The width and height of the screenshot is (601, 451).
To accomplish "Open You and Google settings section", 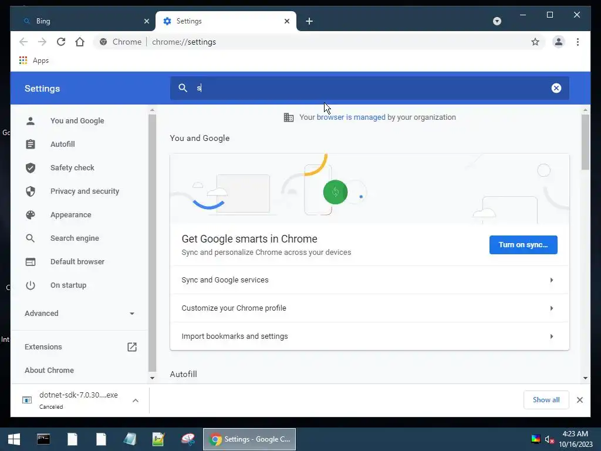I will pyautogui.click(x=77, y=121).
